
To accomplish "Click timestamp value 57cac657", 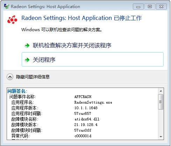I will coord(83,113).
